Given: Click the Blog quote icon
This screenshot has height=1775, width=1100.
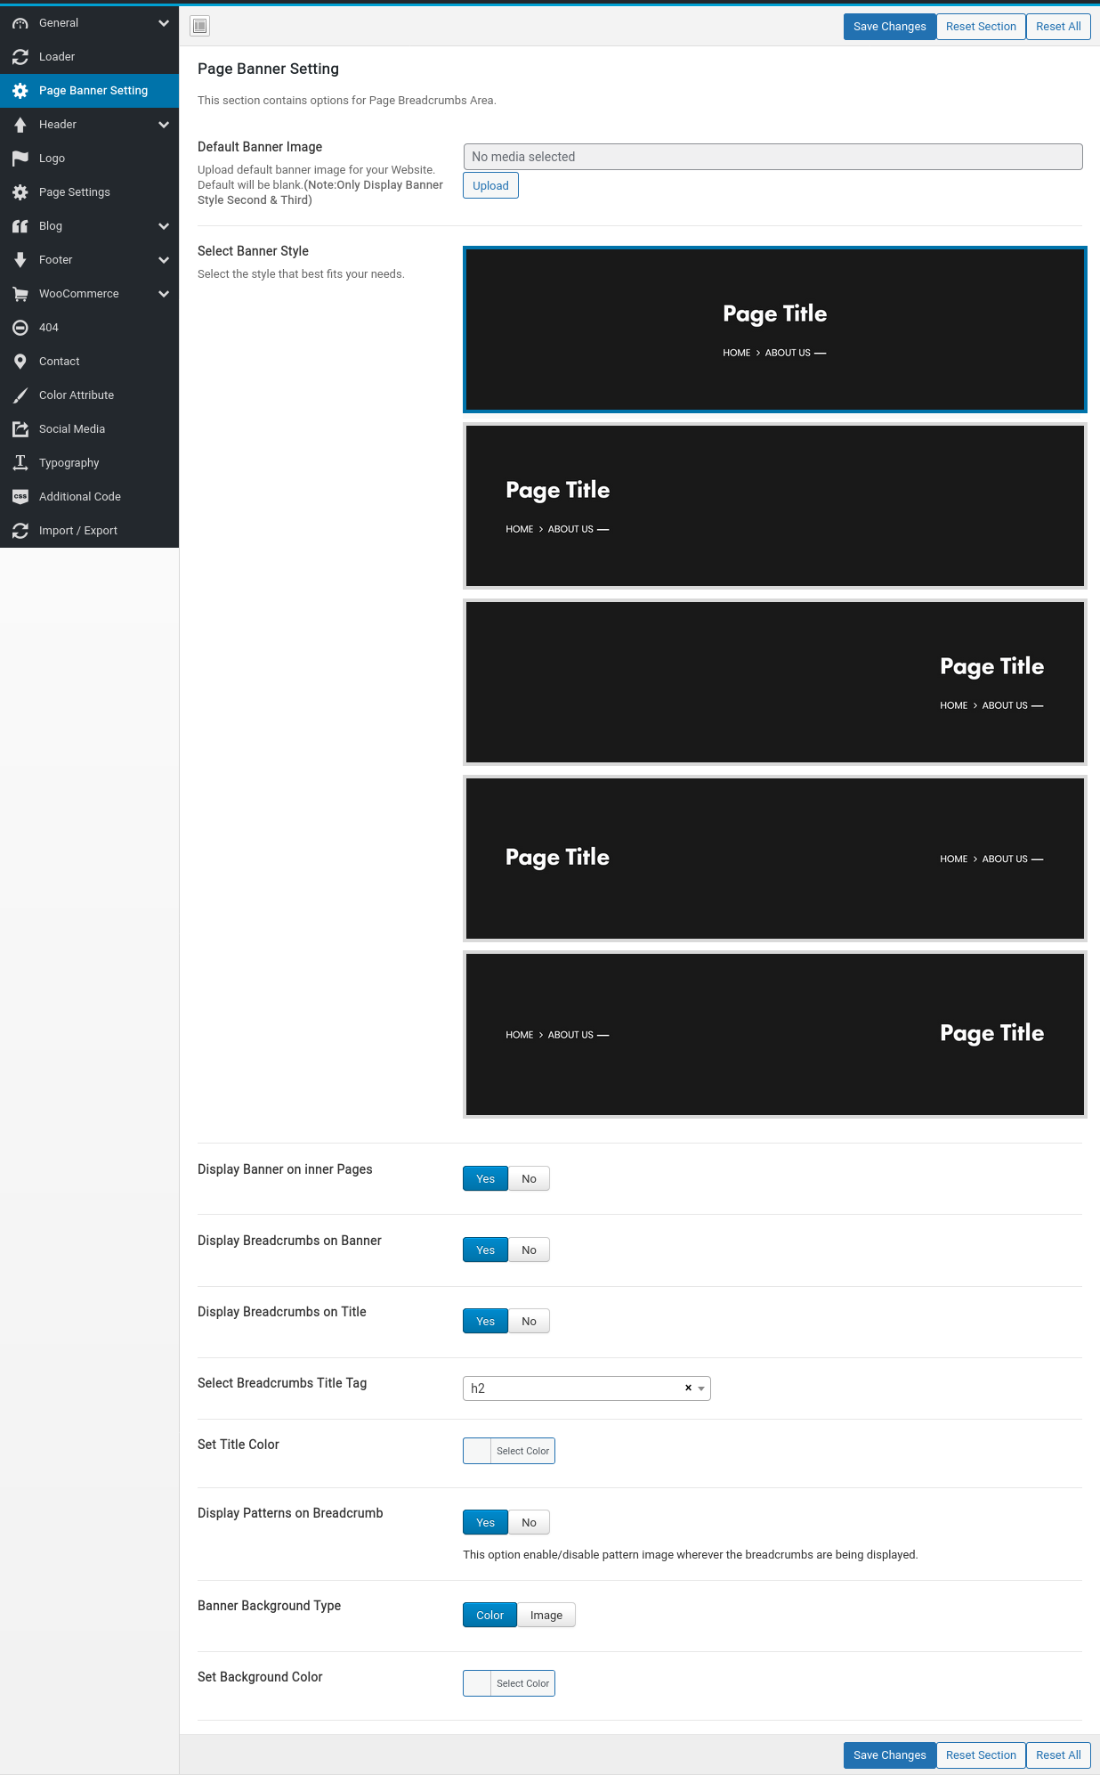Looking at the screenshot, I should (20, 226).
